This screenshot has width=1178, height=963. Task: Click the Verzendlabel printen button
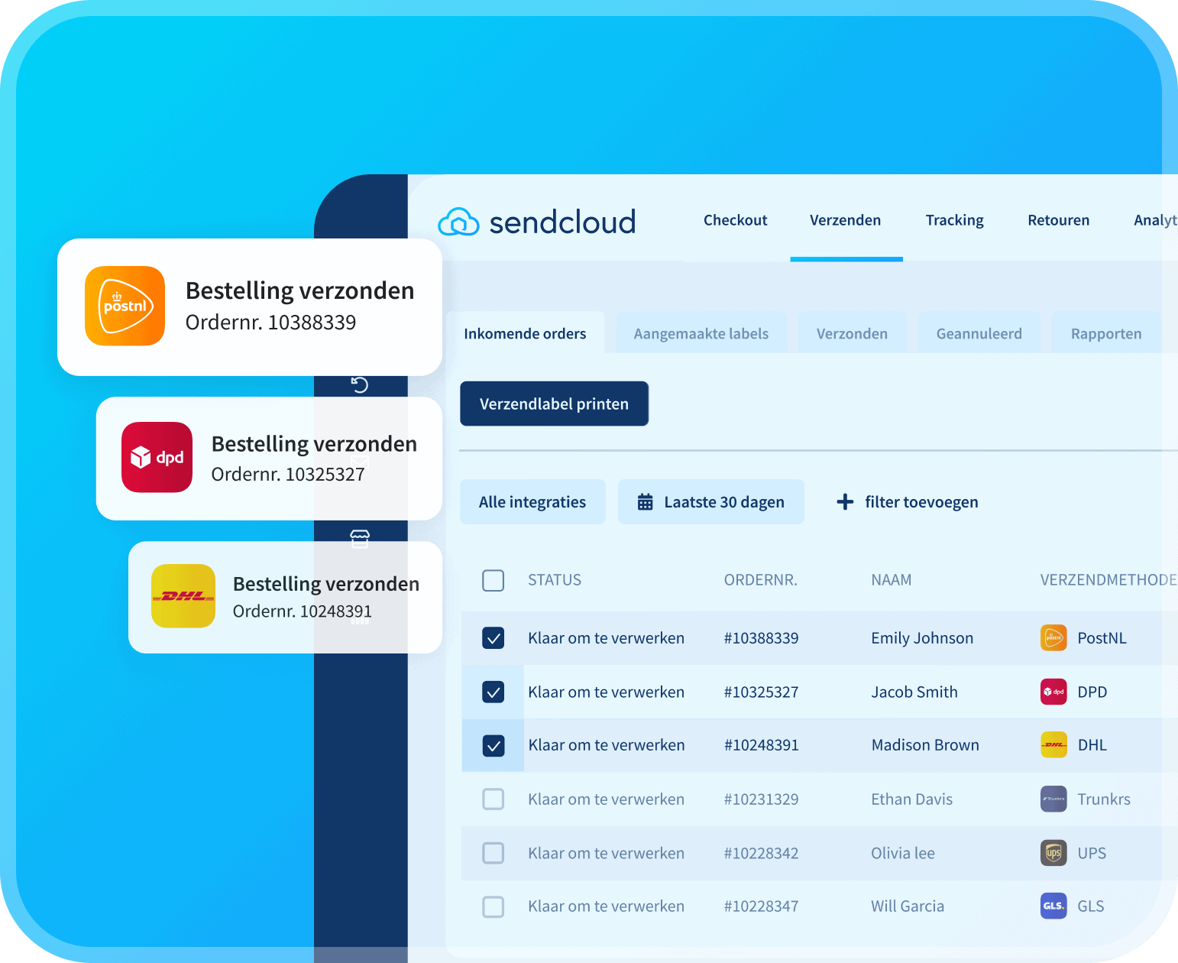(554, 404)
